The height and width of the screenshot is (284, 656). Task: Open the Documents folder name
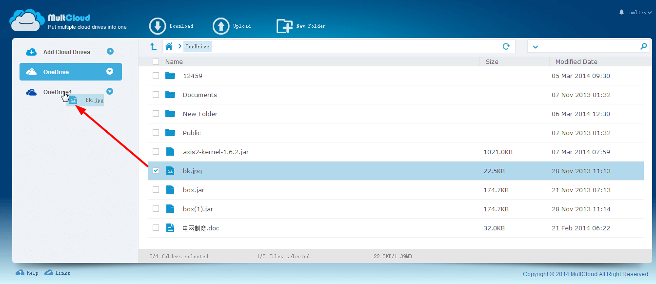pos(200,95)
